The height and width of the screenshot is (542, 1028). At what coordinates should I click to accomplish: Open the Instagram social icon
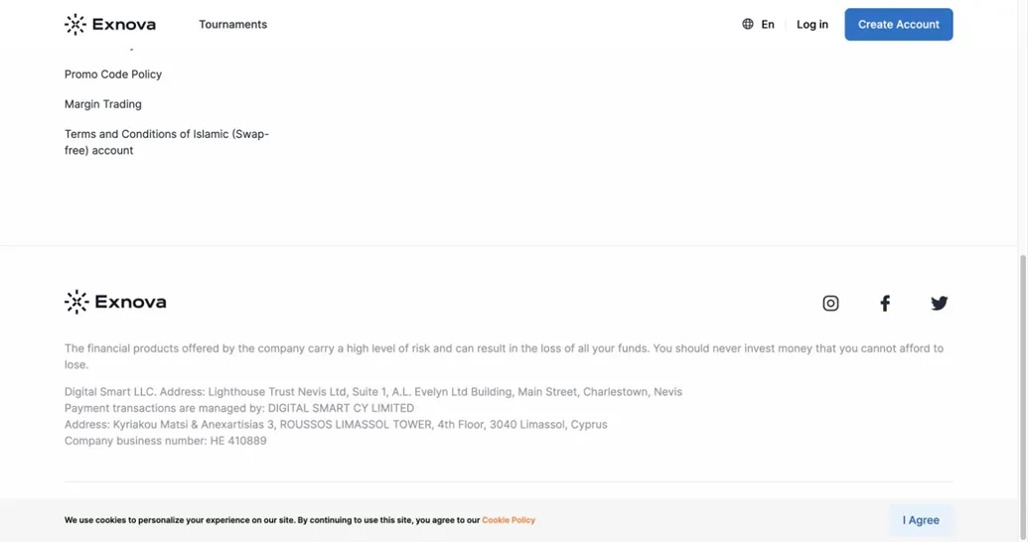830,303
